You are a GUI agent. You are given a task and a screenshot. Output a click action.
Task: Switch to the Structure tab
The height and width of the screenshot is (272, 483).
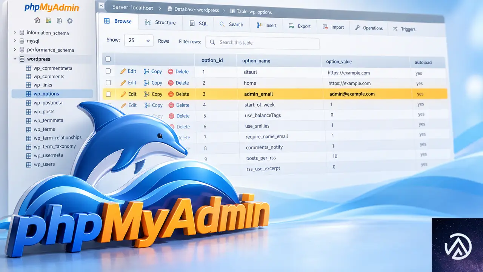[160, 23]
